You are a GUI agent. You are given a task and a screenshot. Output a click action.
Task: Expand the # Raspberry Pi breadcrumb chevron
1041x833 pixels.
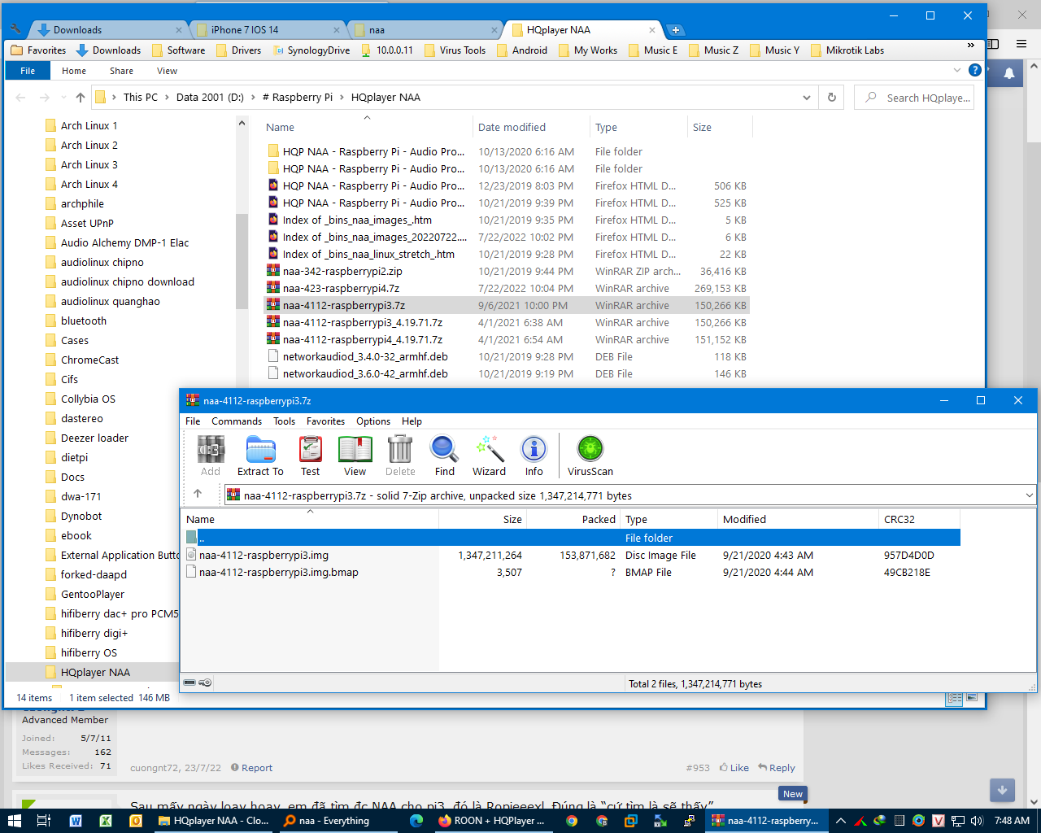342,97
